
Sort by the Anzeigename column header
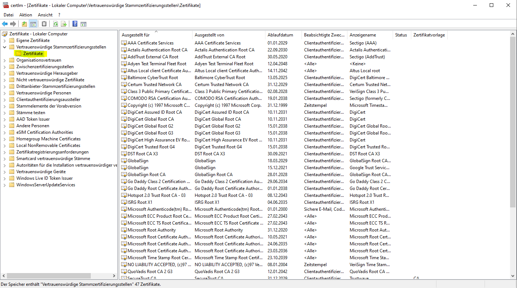(370, 35)
